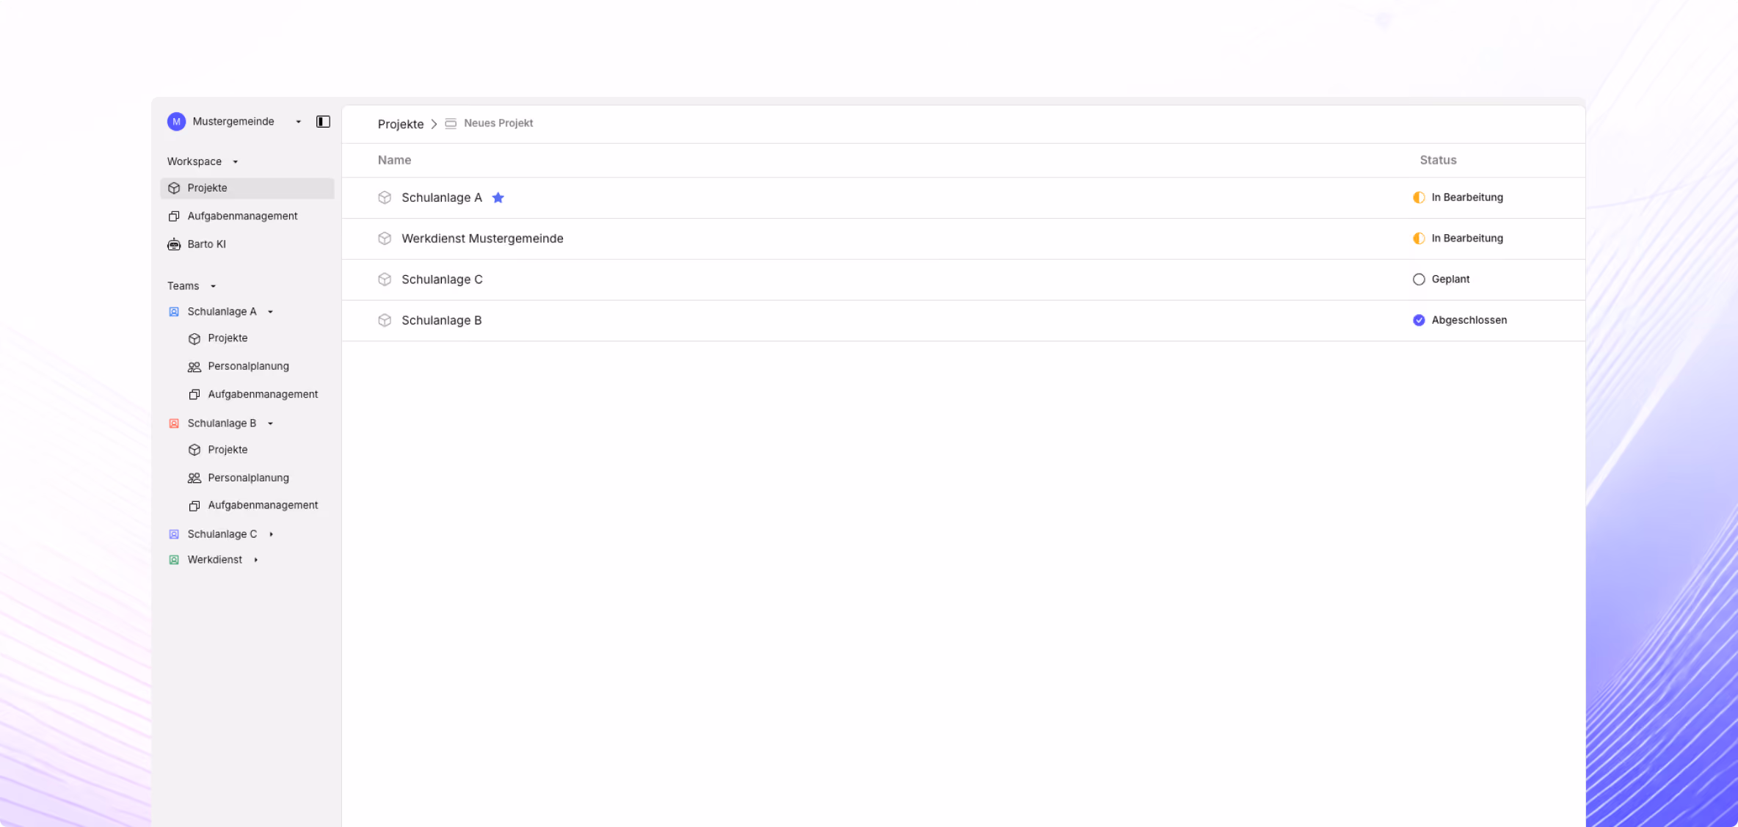The width and height of the screenshot is (1738, 827).
Task: Click orange status icon for Schulanlage A
Action: [1419, 197]
